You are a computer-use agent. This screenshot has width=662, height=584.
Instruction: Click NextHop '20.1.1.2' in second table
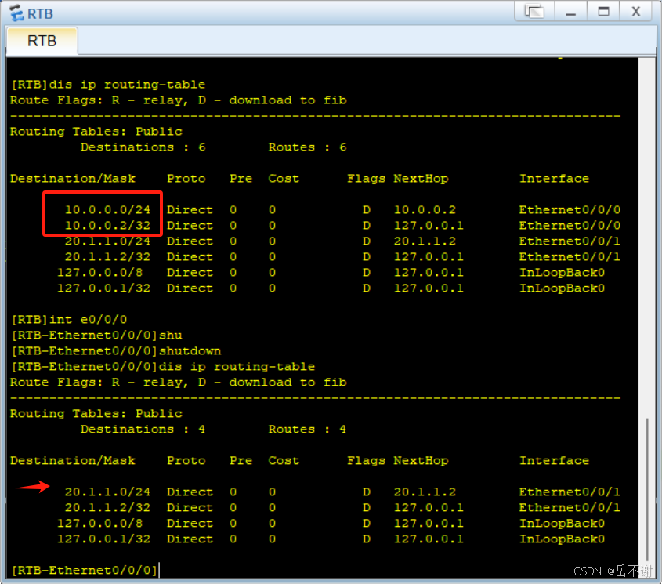click(x=425, y=492)
